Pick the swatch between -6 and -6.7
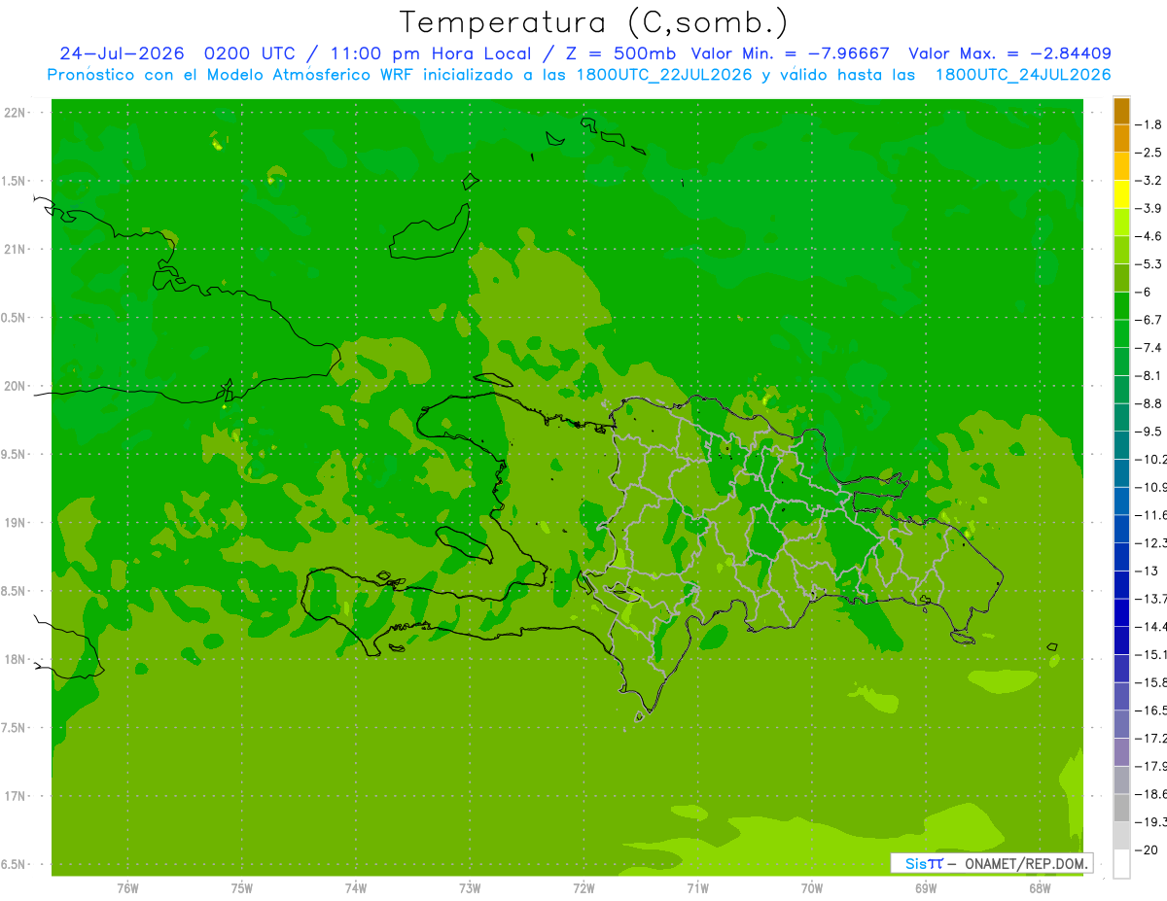This screenshot has height=901, width=1167. pyautogui.click(x=1121, y=306)
